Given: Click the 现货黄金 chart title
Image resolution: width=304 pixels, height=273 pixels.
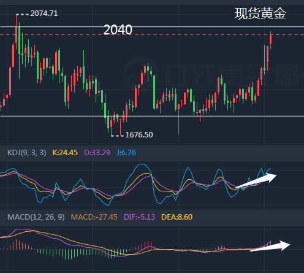Looking at the screenshot, I should click(260, 13).
